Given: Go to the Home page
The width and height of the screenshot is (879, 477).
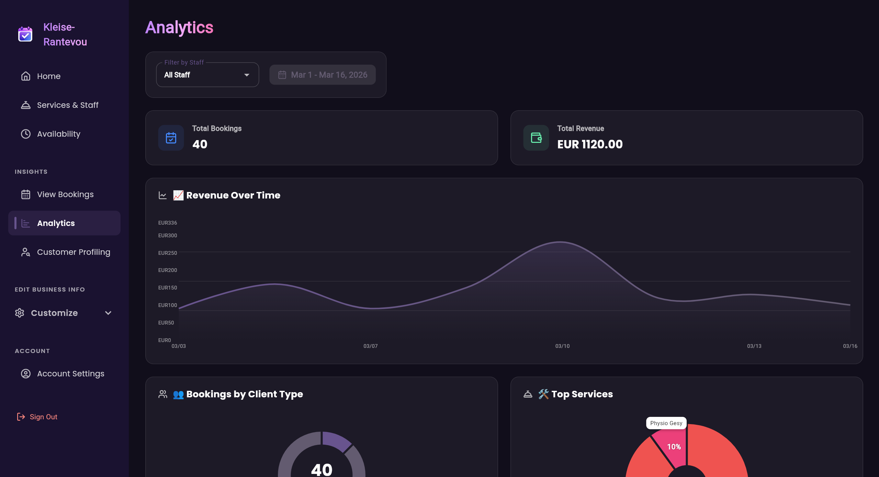Looking at the screenshot, I should pyautogui.click(x=64, y=76).
